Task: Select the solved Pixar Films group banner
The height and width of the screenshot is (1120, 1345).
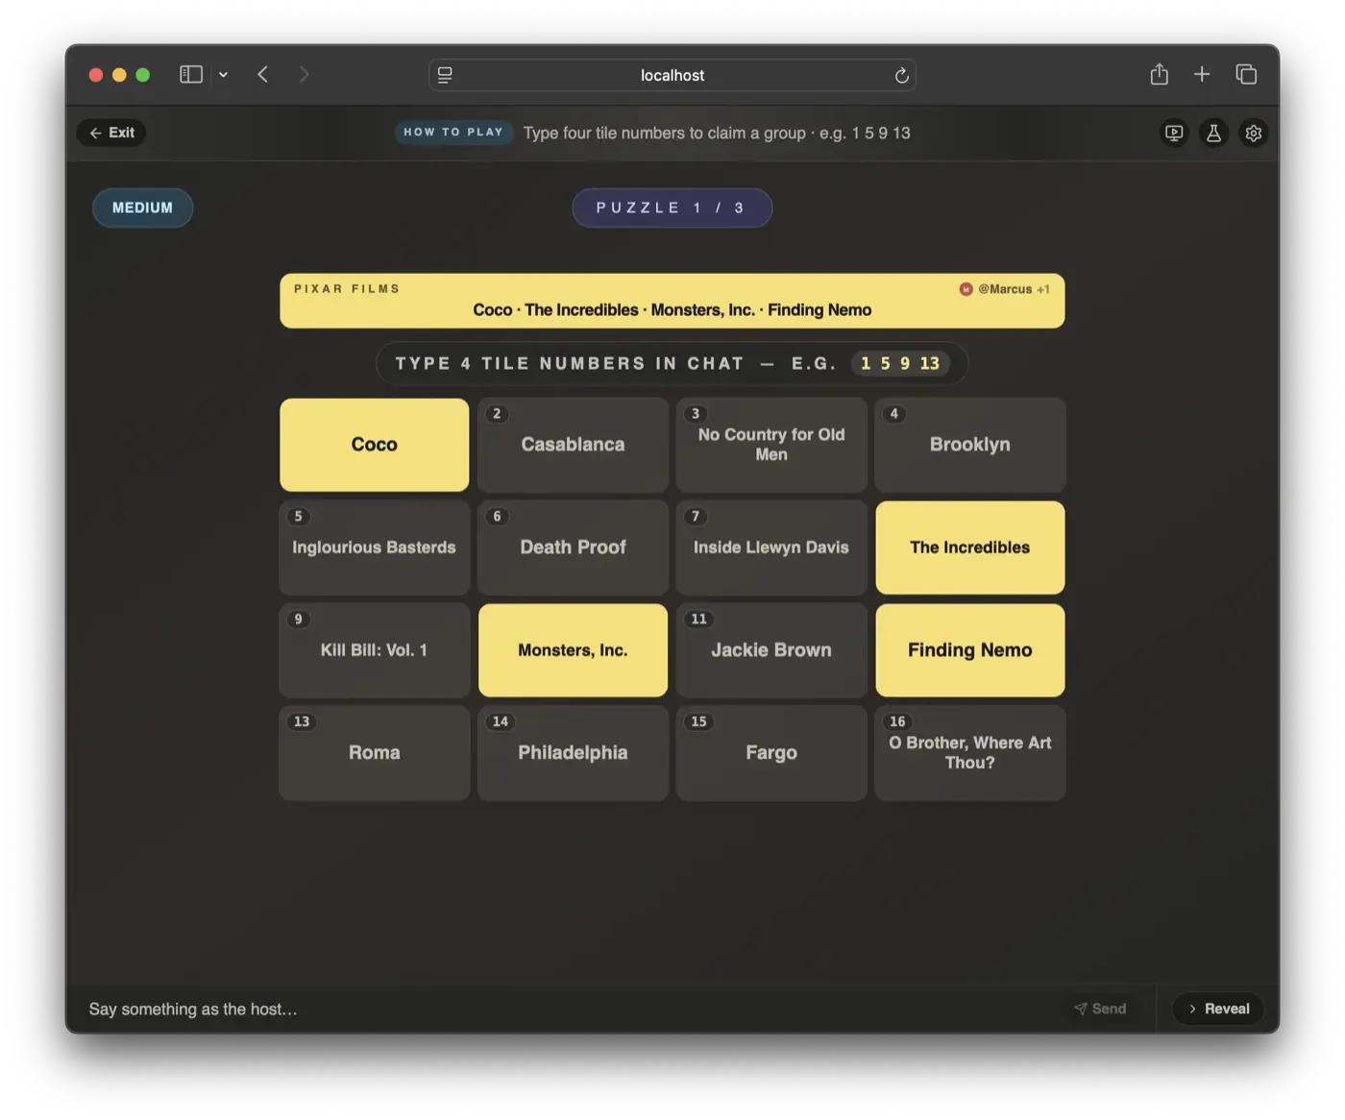Action: (x=672, y=302)
